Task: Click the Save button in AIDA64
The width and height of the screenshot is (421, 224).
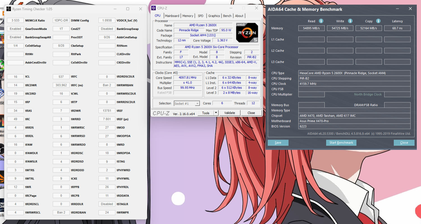Action: [x=278, y=143]
